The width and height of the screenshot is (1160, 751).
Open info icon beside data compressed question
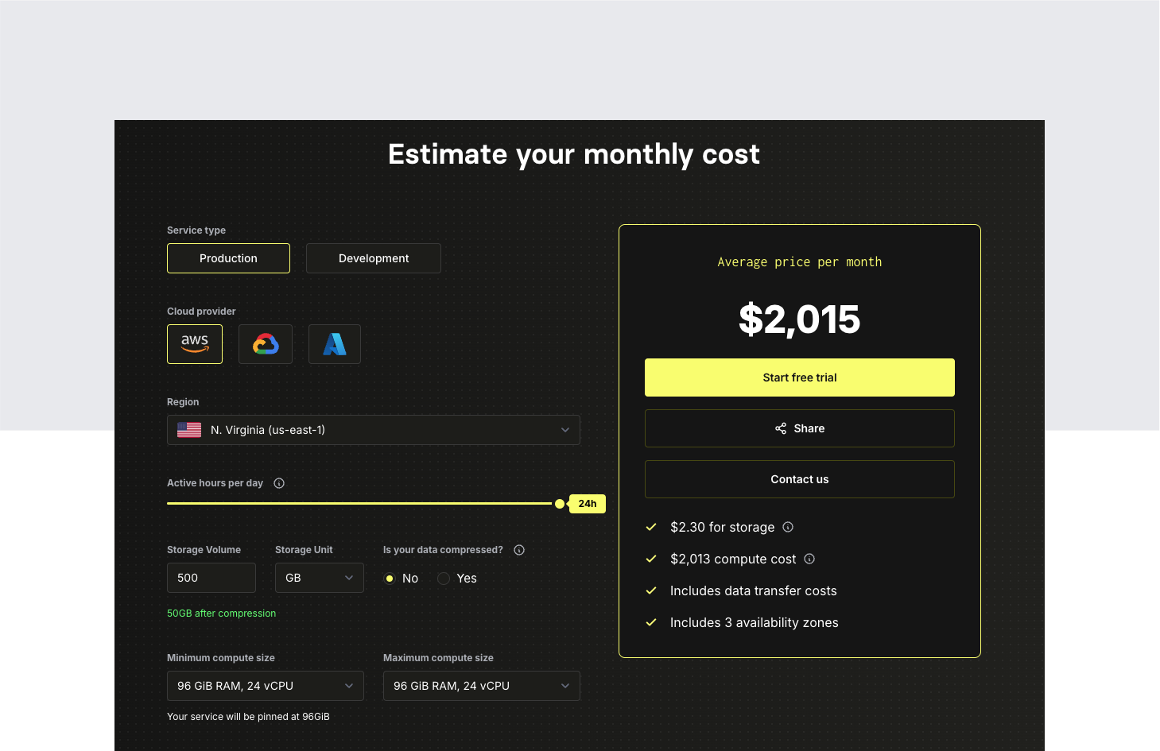(x=519, y=550)
